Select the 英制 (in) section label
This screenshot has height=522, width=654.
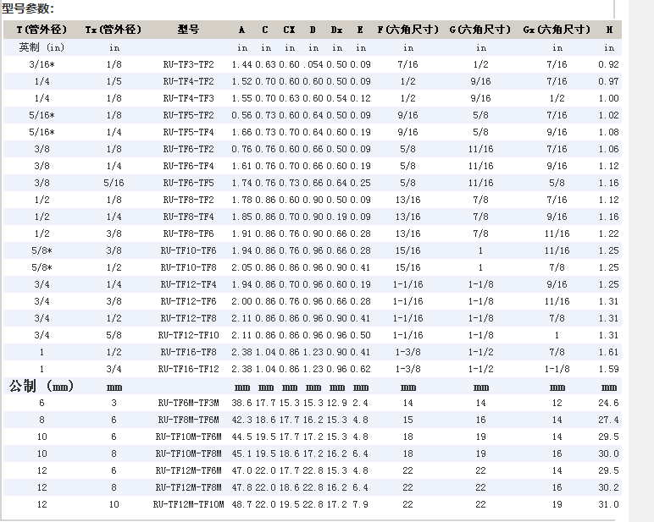[42, 47]
